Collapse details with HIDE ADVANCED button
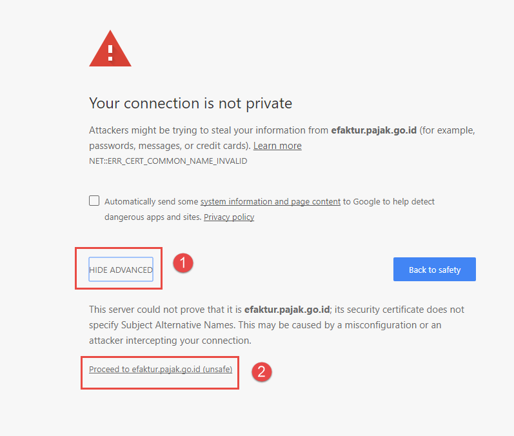 121,270
